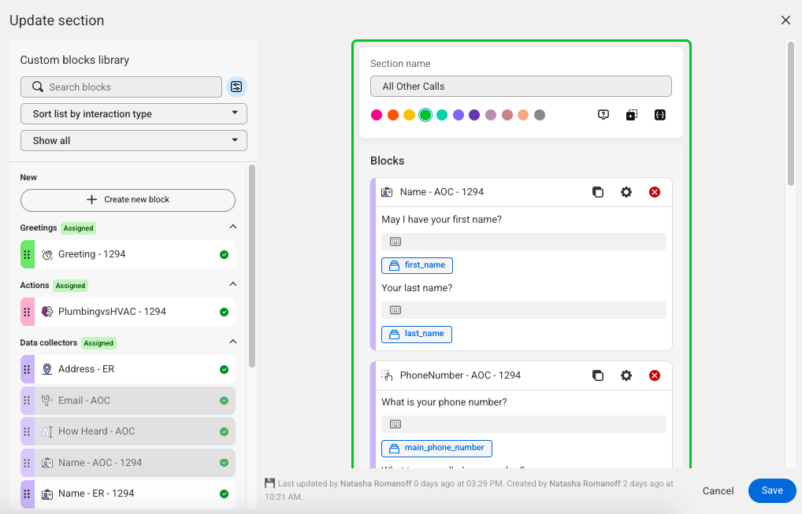Click the first_name variable tag

[417, 265]
